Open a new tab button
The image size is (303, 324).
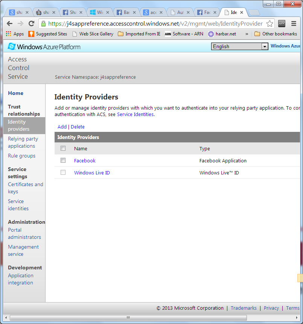254,12
